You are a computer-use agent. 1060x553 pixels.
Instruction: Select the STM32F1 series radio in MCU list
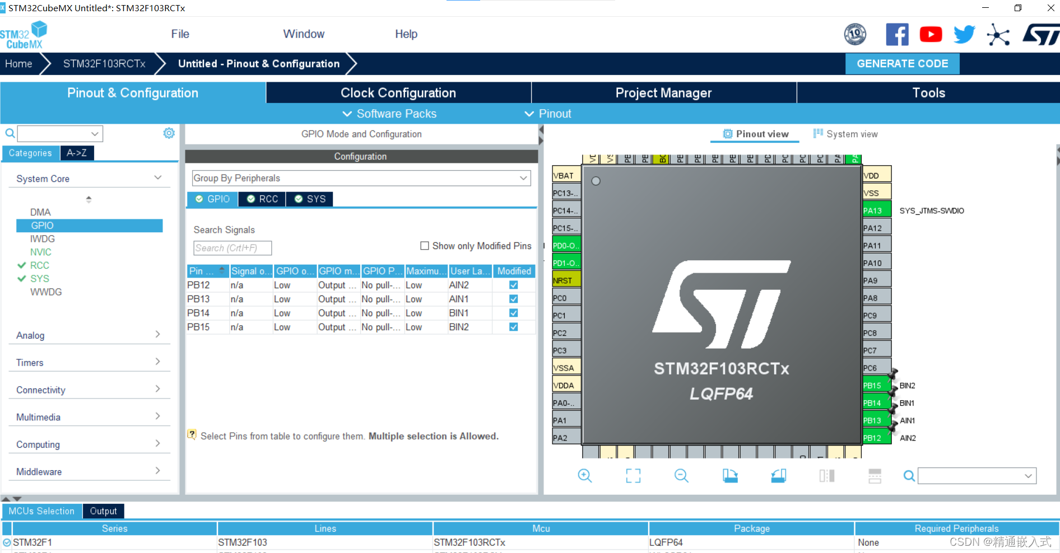[7, 542]
